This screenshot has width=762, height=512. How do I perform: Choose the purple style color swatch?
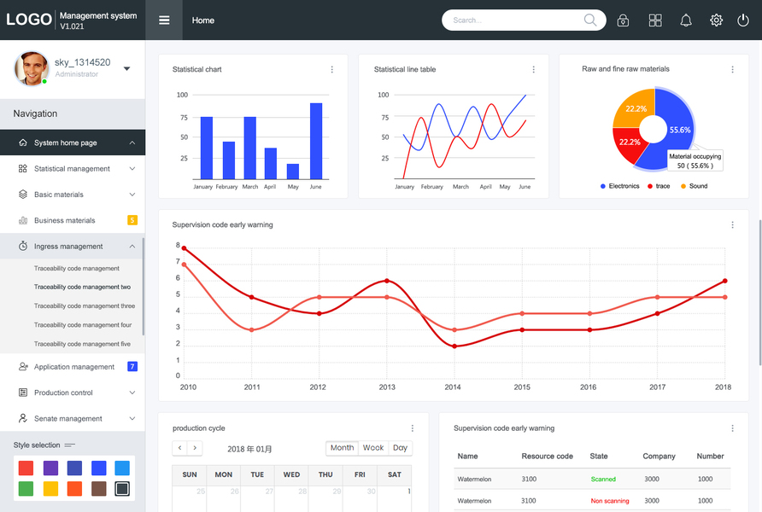point(50,468)
